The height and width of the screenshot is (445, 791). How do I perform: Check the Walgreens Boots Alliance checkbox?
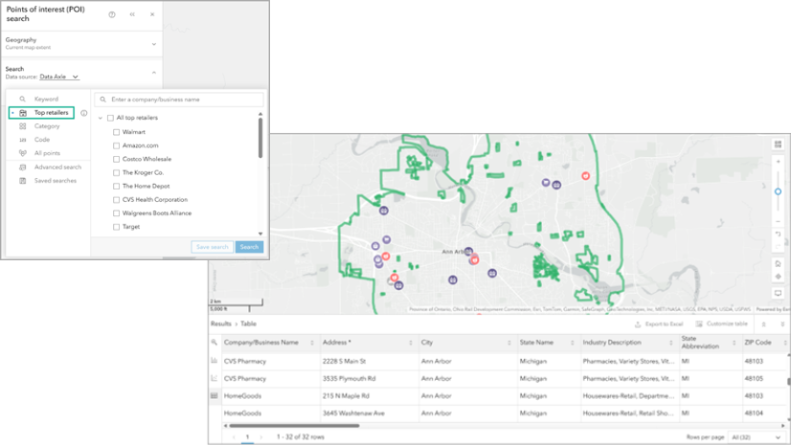click(117, 213)
